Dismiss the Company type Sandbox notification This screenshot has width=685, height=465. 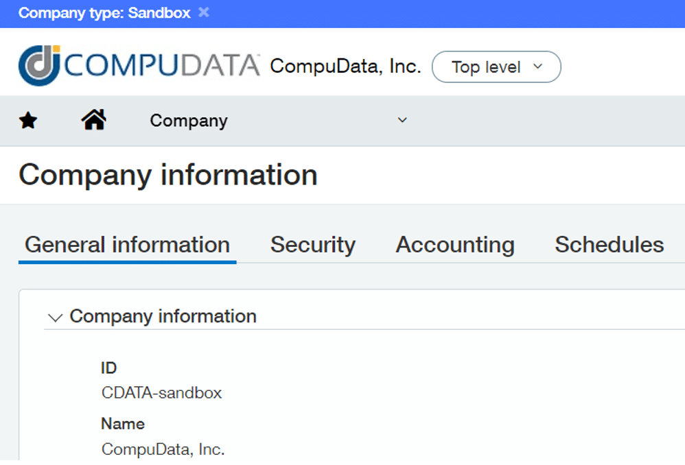(202, 12)
